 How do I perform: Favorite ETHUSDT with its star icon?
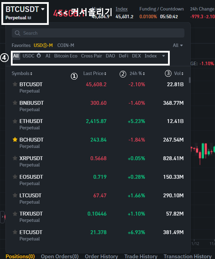pos(15,121)
